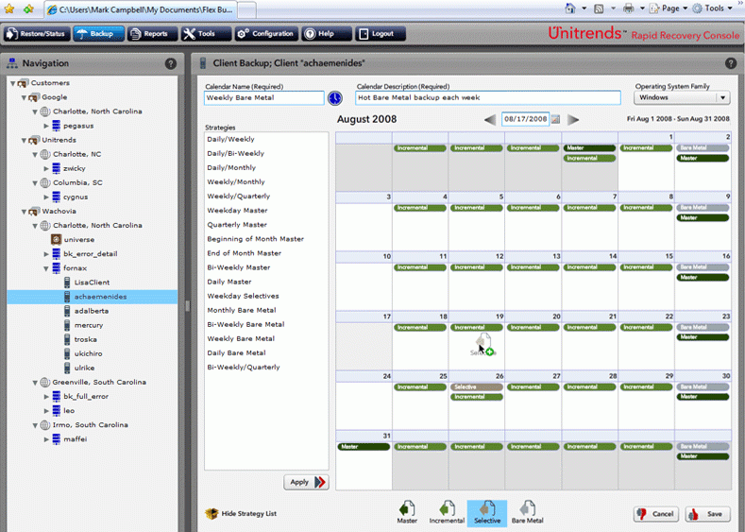This screenshot has height=532, width=745.
Task: Click Hide Strategy List box icon
Action: (x=212, y=513)
